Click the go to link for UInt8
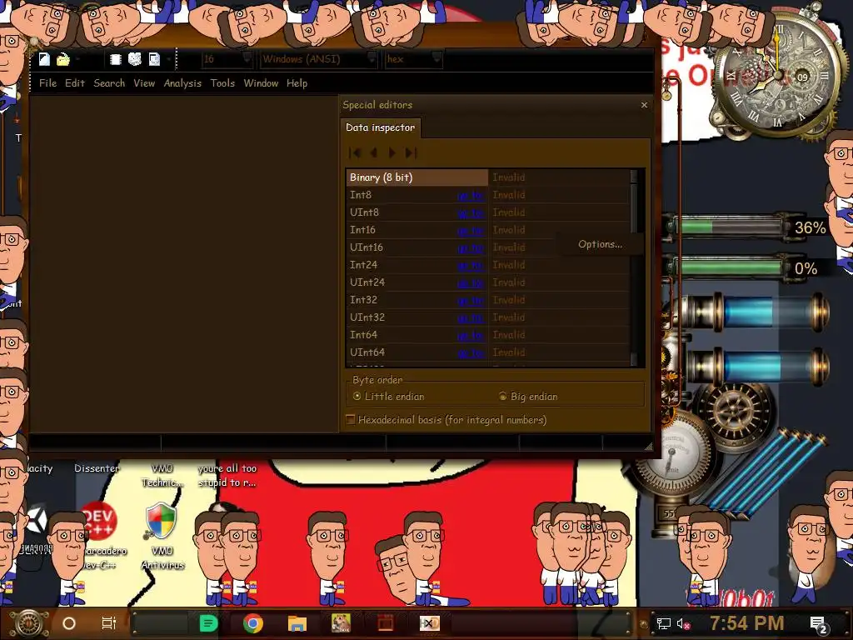 pyautogui.click(x=471, y=212)
